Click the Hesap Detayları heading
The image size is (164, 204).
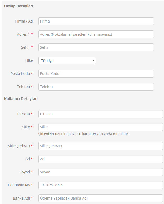click(19, 6)
